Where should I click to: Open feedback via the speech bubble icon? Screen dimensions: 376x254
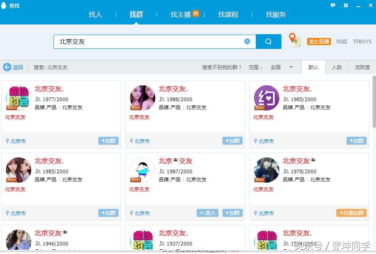coord(333,5)
